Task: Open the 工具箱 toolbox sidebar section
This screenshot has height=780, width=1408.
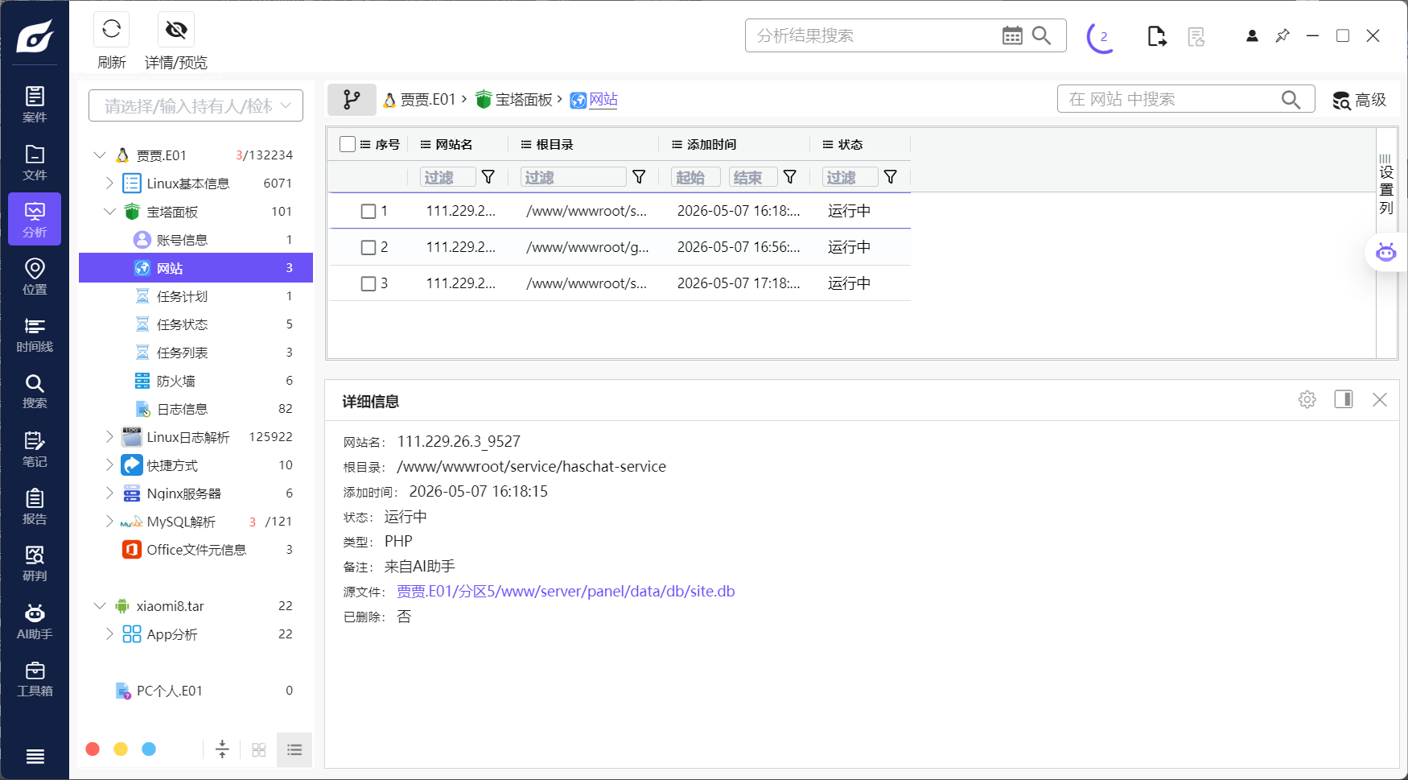Action: pyautogui.click(x=35, y=679)
